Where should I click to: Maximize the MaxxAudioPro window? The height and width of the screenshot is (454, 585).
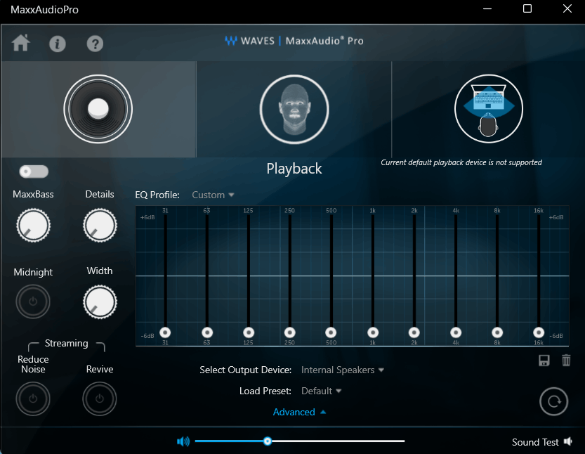tap(527, 8)
